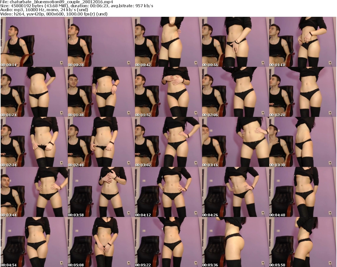Open the frame stamped 00:00:42

(168, 42)
